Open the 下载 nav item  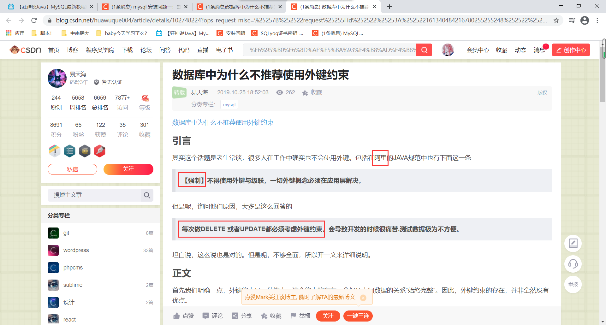(127, 50)
